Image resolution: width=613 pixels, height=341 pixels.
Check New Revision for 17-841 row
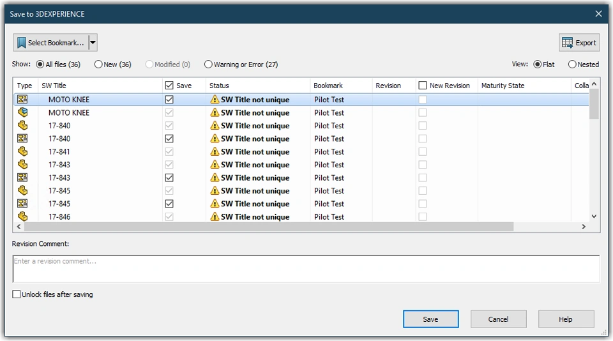423,151
